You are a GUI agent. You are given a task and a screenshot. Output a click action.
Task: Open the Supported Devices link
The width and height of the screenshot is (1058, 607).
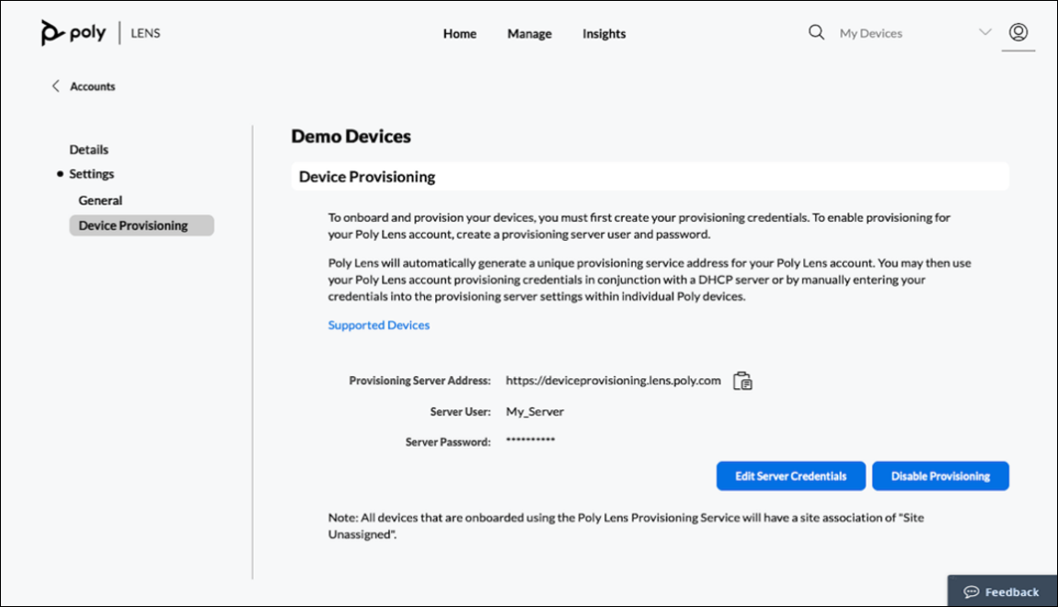[x=378, y=324]
